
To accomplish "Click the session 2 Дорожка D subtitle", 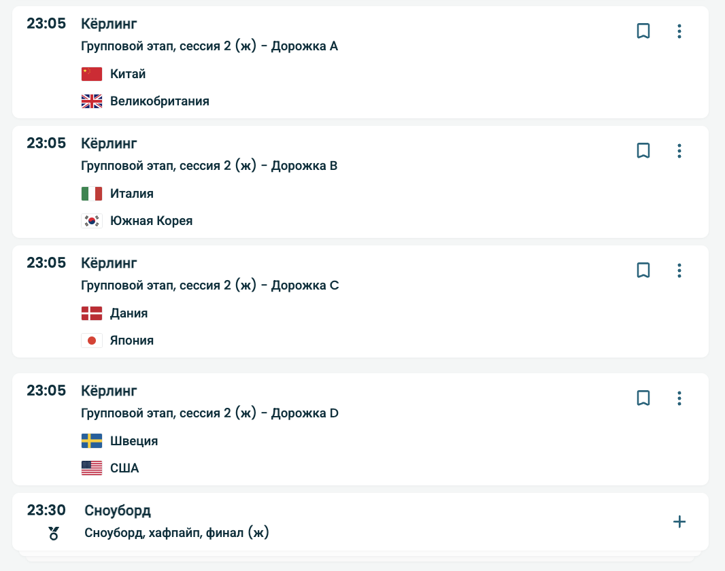I will click(x=209, y=413).
